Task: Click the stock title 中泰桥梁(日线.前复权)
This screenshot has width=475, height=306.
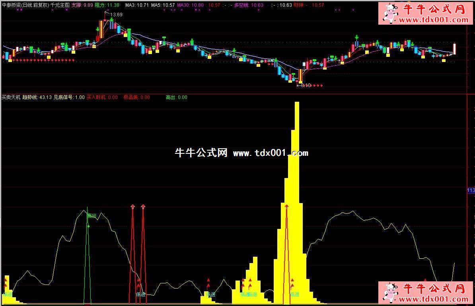Action: click(25, 5)
